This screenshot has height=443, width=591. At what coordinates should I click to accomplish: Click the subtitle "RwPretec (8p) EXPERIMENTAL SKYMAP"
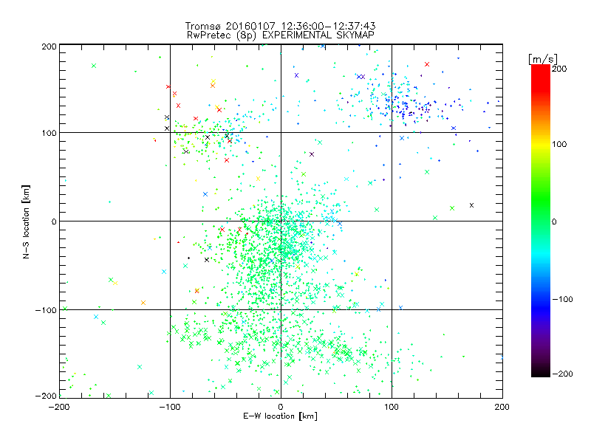tap(281, 35)
